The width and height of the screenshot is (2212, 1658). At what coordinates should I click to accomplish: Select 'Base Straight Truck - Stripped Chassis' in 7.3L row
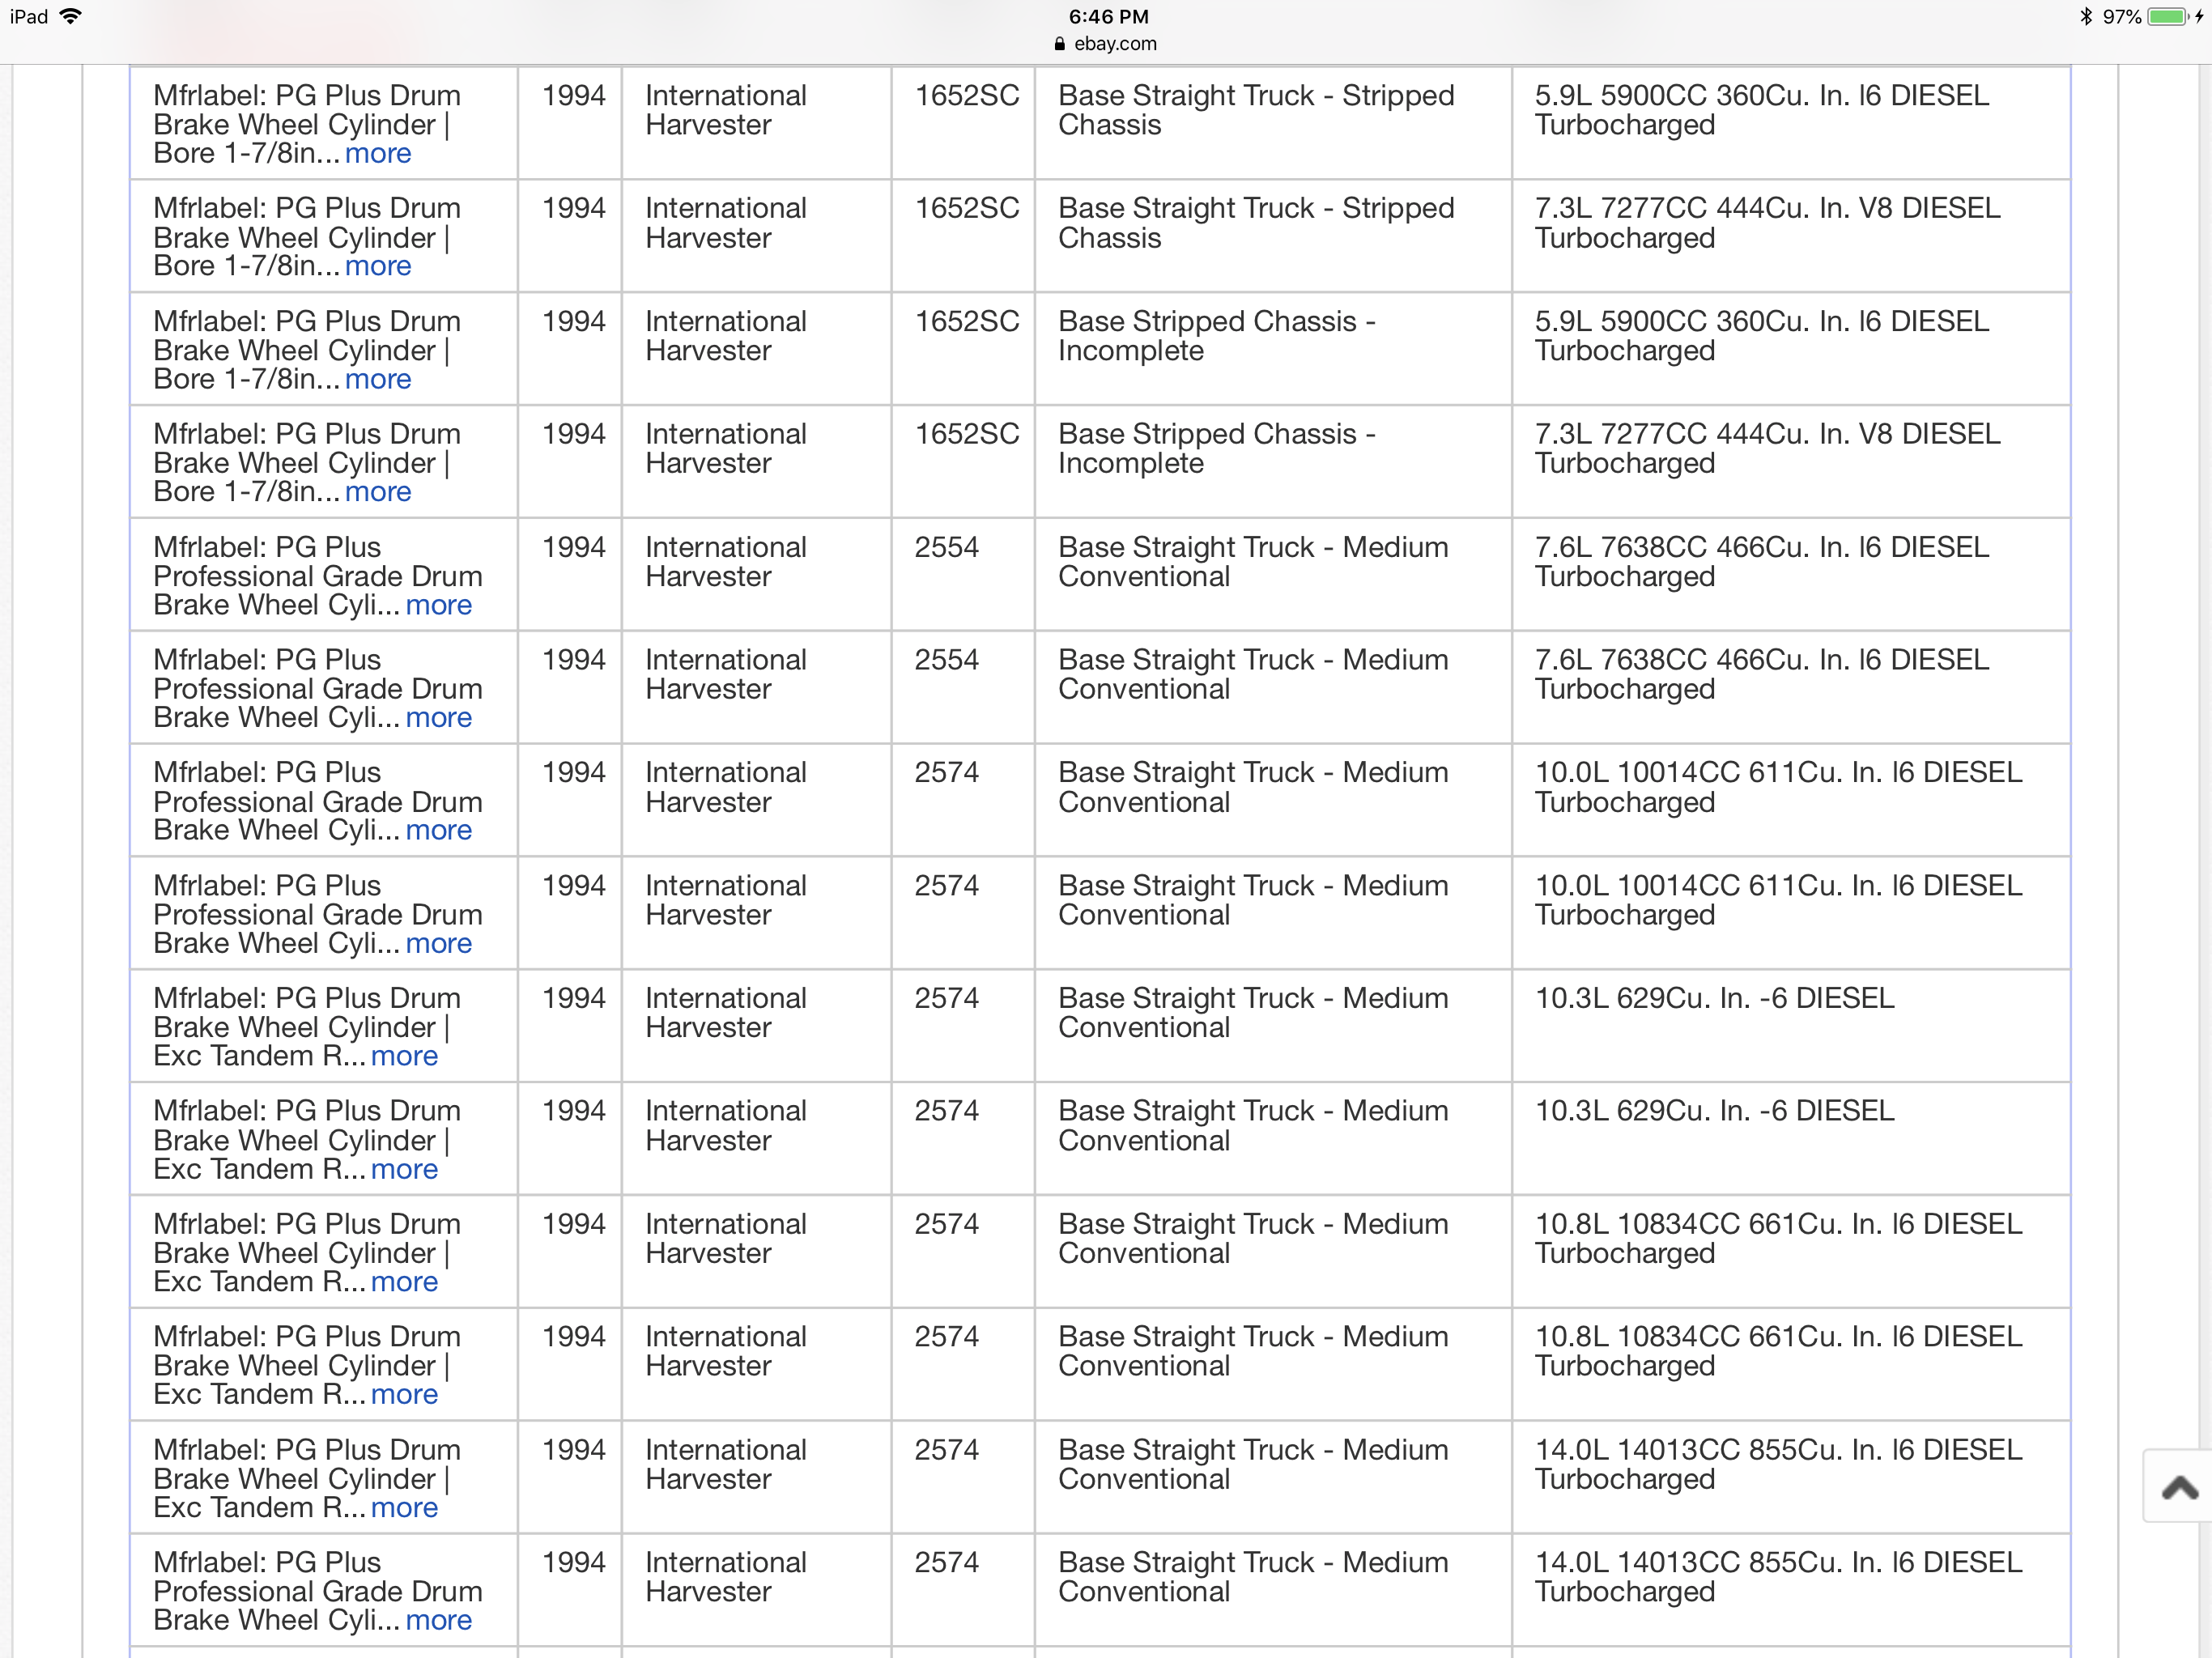coord(1256,223)
